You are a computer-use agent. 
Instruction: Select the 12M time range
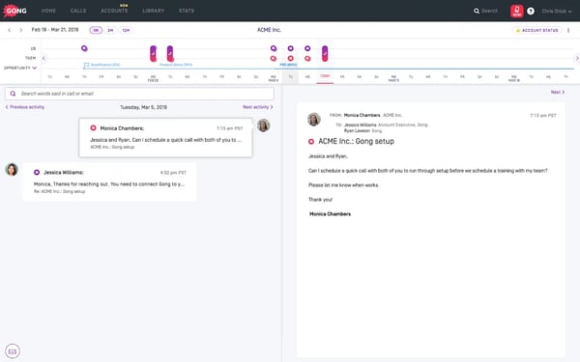[126, 30]
